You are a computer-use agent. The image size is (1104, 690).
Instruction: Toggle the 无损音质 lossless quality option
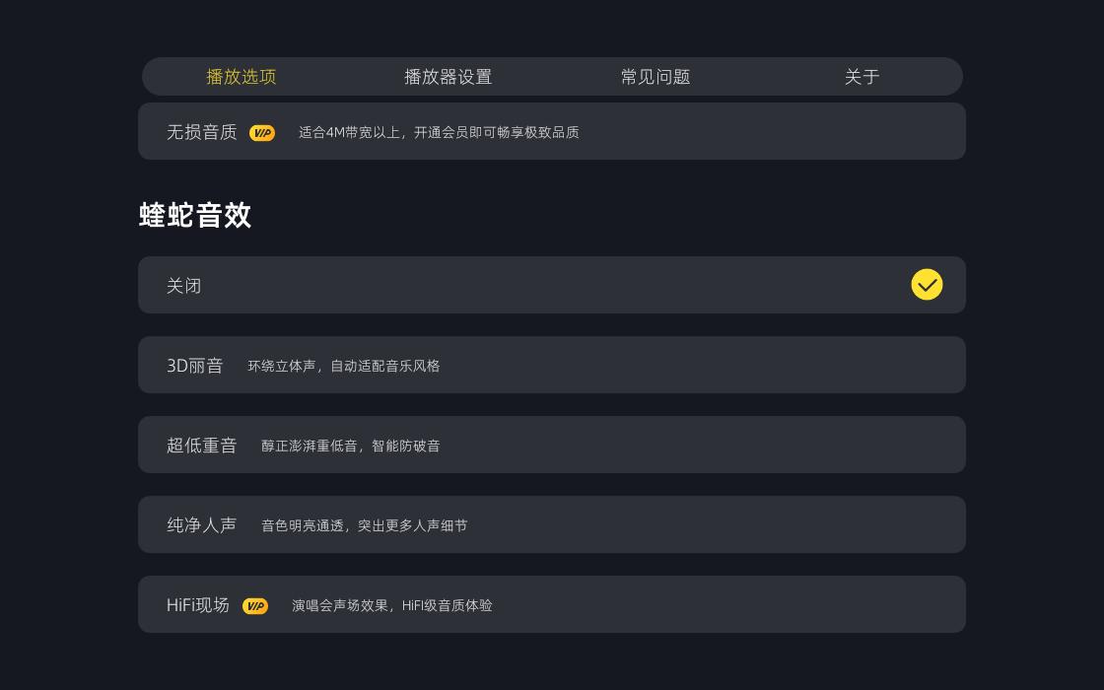pos(552,131)
